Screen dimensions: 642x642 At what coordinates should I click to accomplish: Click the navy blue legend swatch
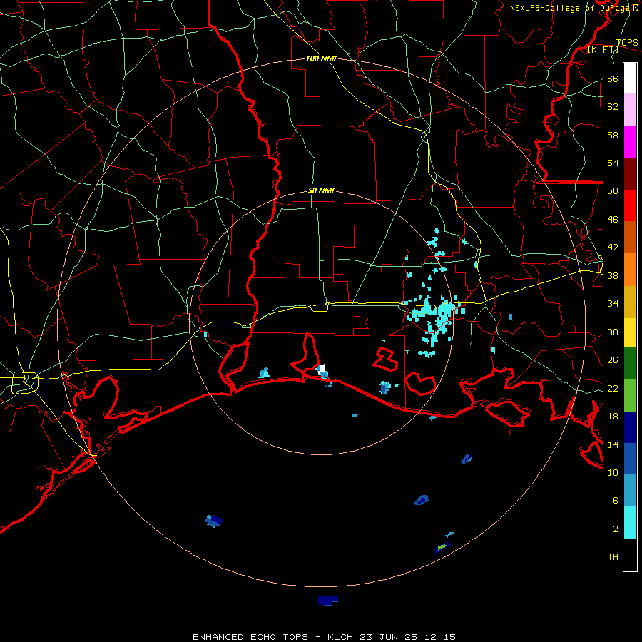point(630,427)
